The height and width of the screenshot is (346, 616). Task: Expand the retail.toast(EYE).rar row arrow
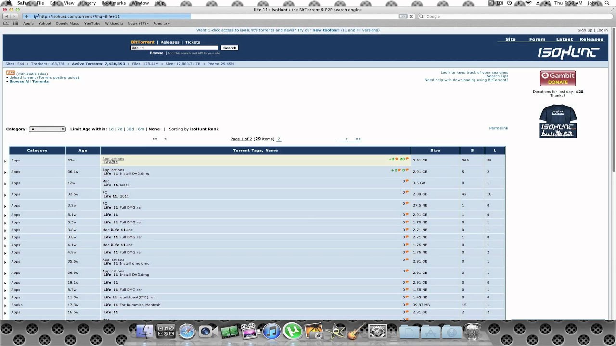(5, 297)
